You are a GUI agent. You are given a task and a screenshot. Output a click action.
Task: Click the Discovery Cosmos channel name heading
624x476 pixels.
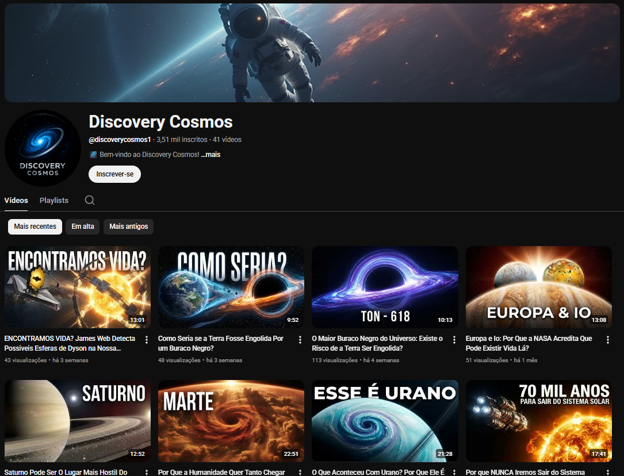coord(161,122)
